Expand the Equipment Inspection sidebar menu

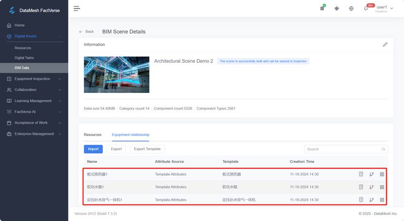click(33, 79)
